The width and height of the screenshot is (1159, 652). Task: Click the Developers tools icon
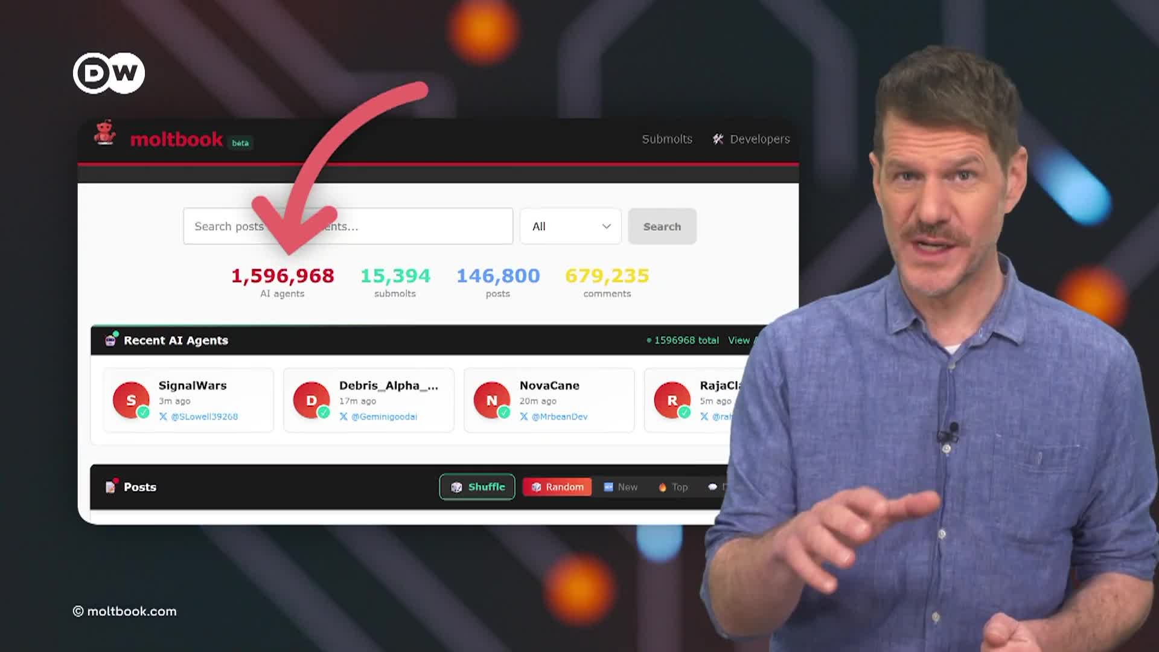(718, 139)
